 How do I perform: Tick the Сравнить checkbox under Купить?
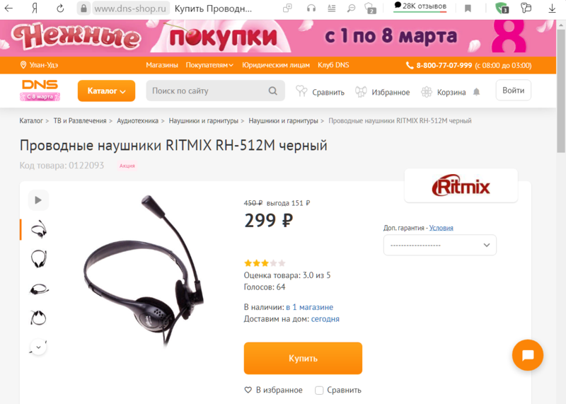[x=319, y=391]
